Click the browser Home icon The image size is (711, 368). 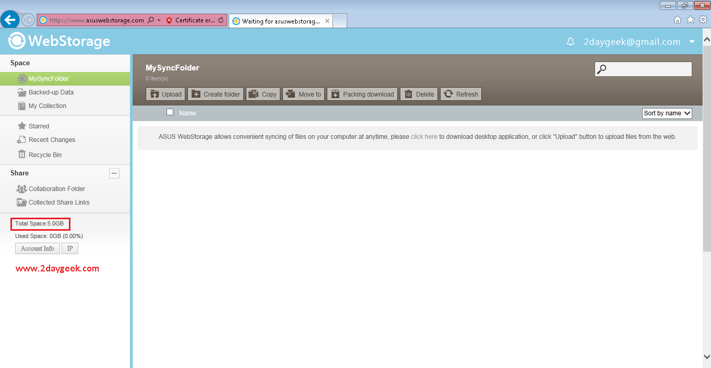(678, 19)
